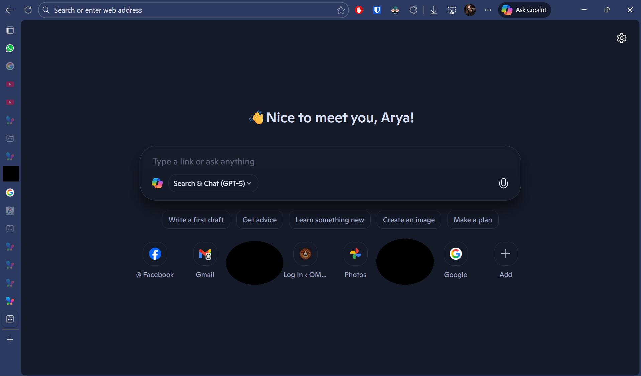
Task: Open the Ask Copilot button
Action: pos(524,10)
